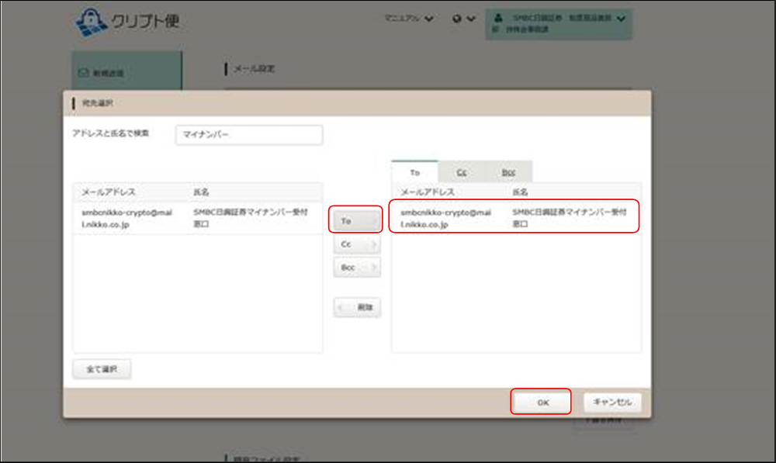776x463 pixels.
Task: Switch to the Bcc recipients tab
Action: [508, 172]
